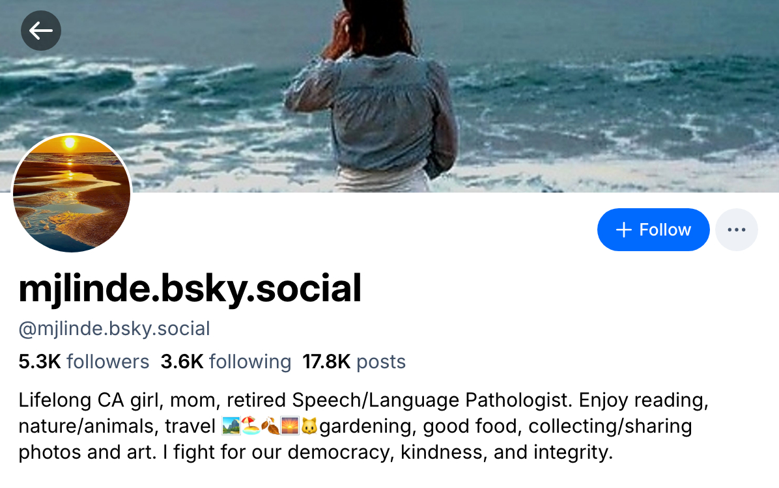This screenshot has height=488, width=779.
Task: Click the sunrise emoji in bio
Action: tap(289, 427)
